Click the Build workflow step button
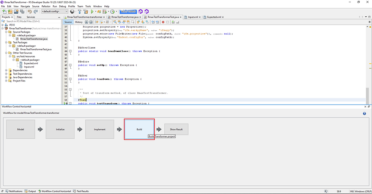 click(x=139, y=129)
